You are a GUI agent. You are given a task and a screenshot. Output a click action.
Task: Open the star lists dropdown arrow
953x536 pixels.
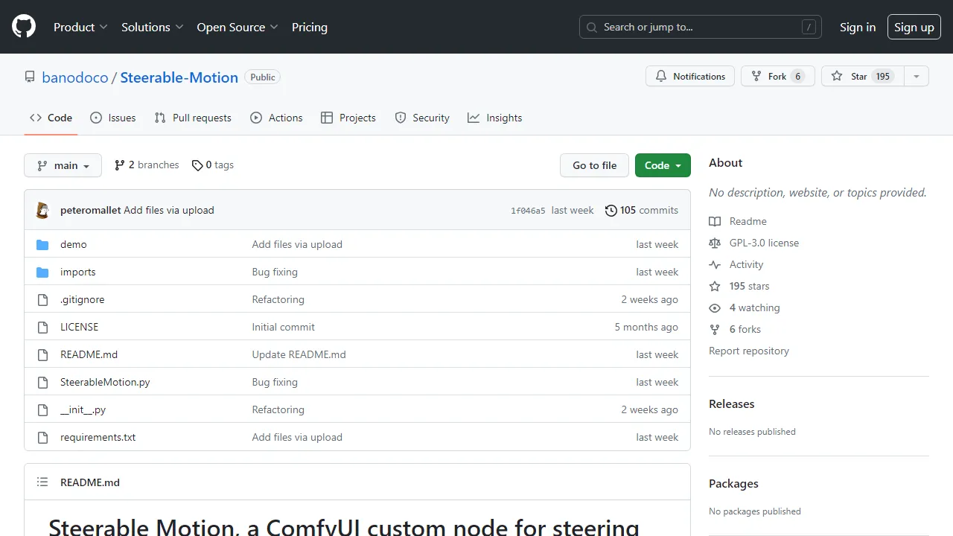pyautogui.click(x=917, y=77)
